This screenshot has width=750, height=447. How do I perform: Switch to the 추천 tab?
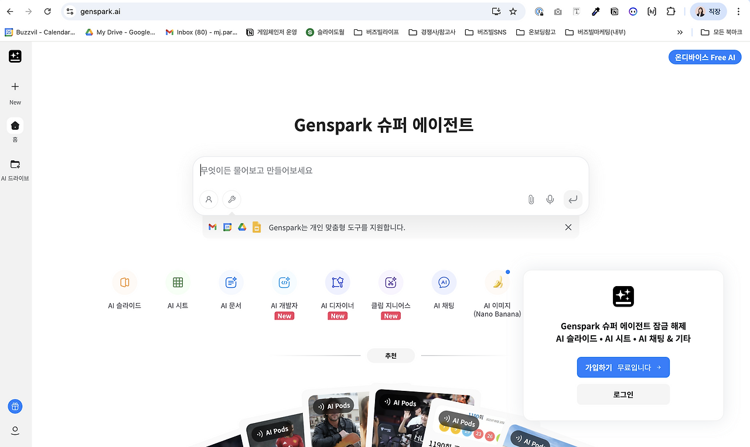coord(390,355)
